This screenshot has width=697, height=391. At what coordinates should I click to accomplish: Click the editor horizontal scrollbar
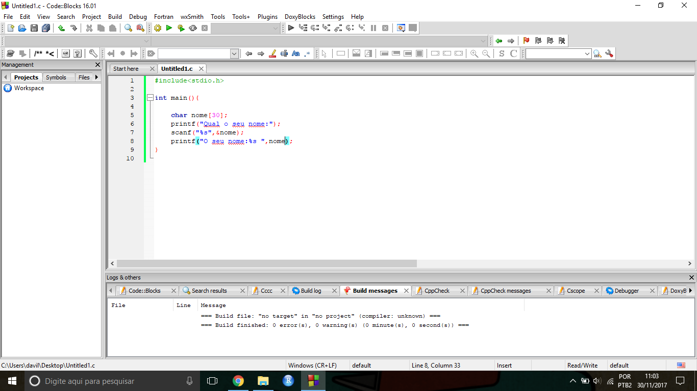pos(266,264)
